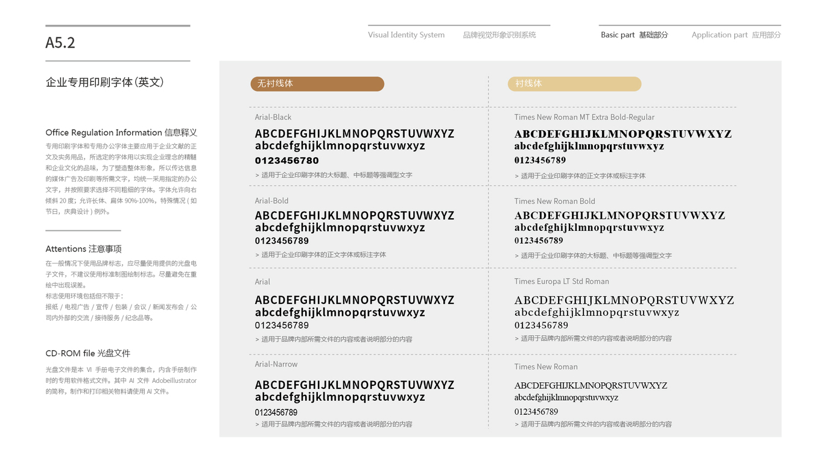Click the usage note under Times Europa LT Std

coord(593,338)
